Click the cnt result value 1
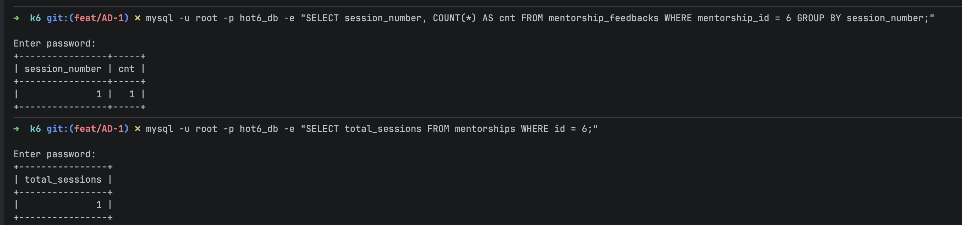This screenshot has height=225, width=962. click(132, 94)
